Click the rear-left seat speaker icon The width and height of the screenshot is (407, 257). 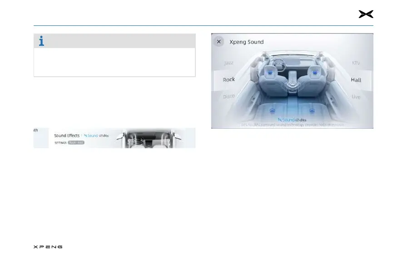coord(272,111)
